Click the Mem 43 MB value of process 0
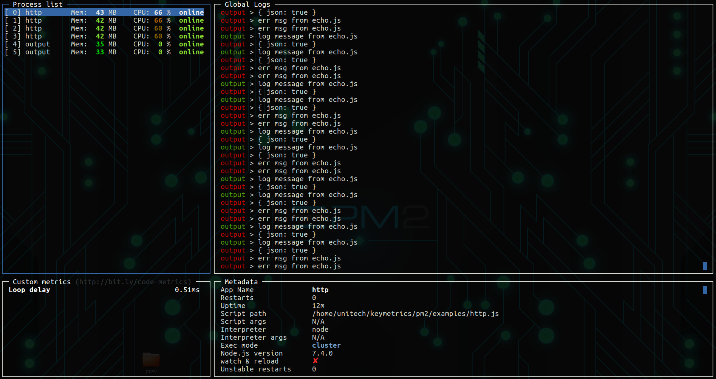 99,12
